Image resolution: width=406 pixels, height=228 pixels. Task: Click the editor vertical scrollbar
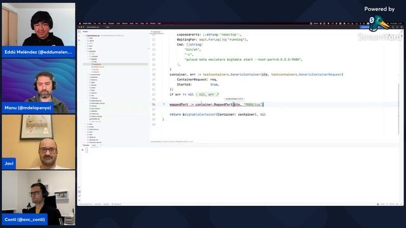pyautogui.click(x=398, y=108)
